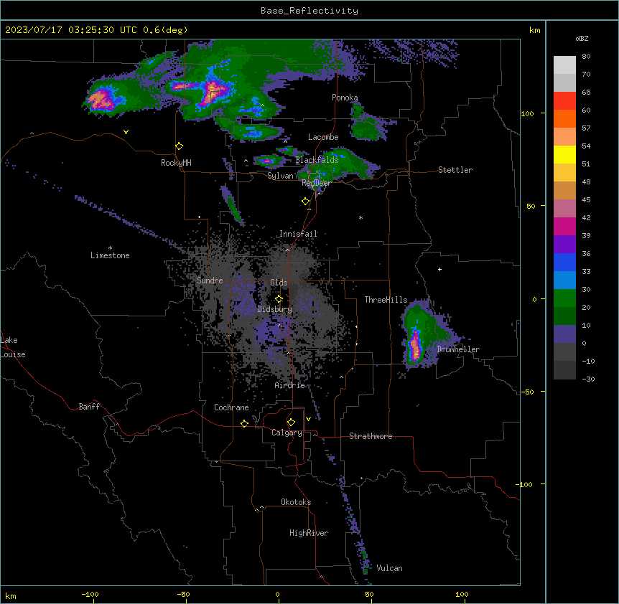Select the yellow diamond marker below the Cochrane label
The image size is (619, 604).
click(245, 423)
